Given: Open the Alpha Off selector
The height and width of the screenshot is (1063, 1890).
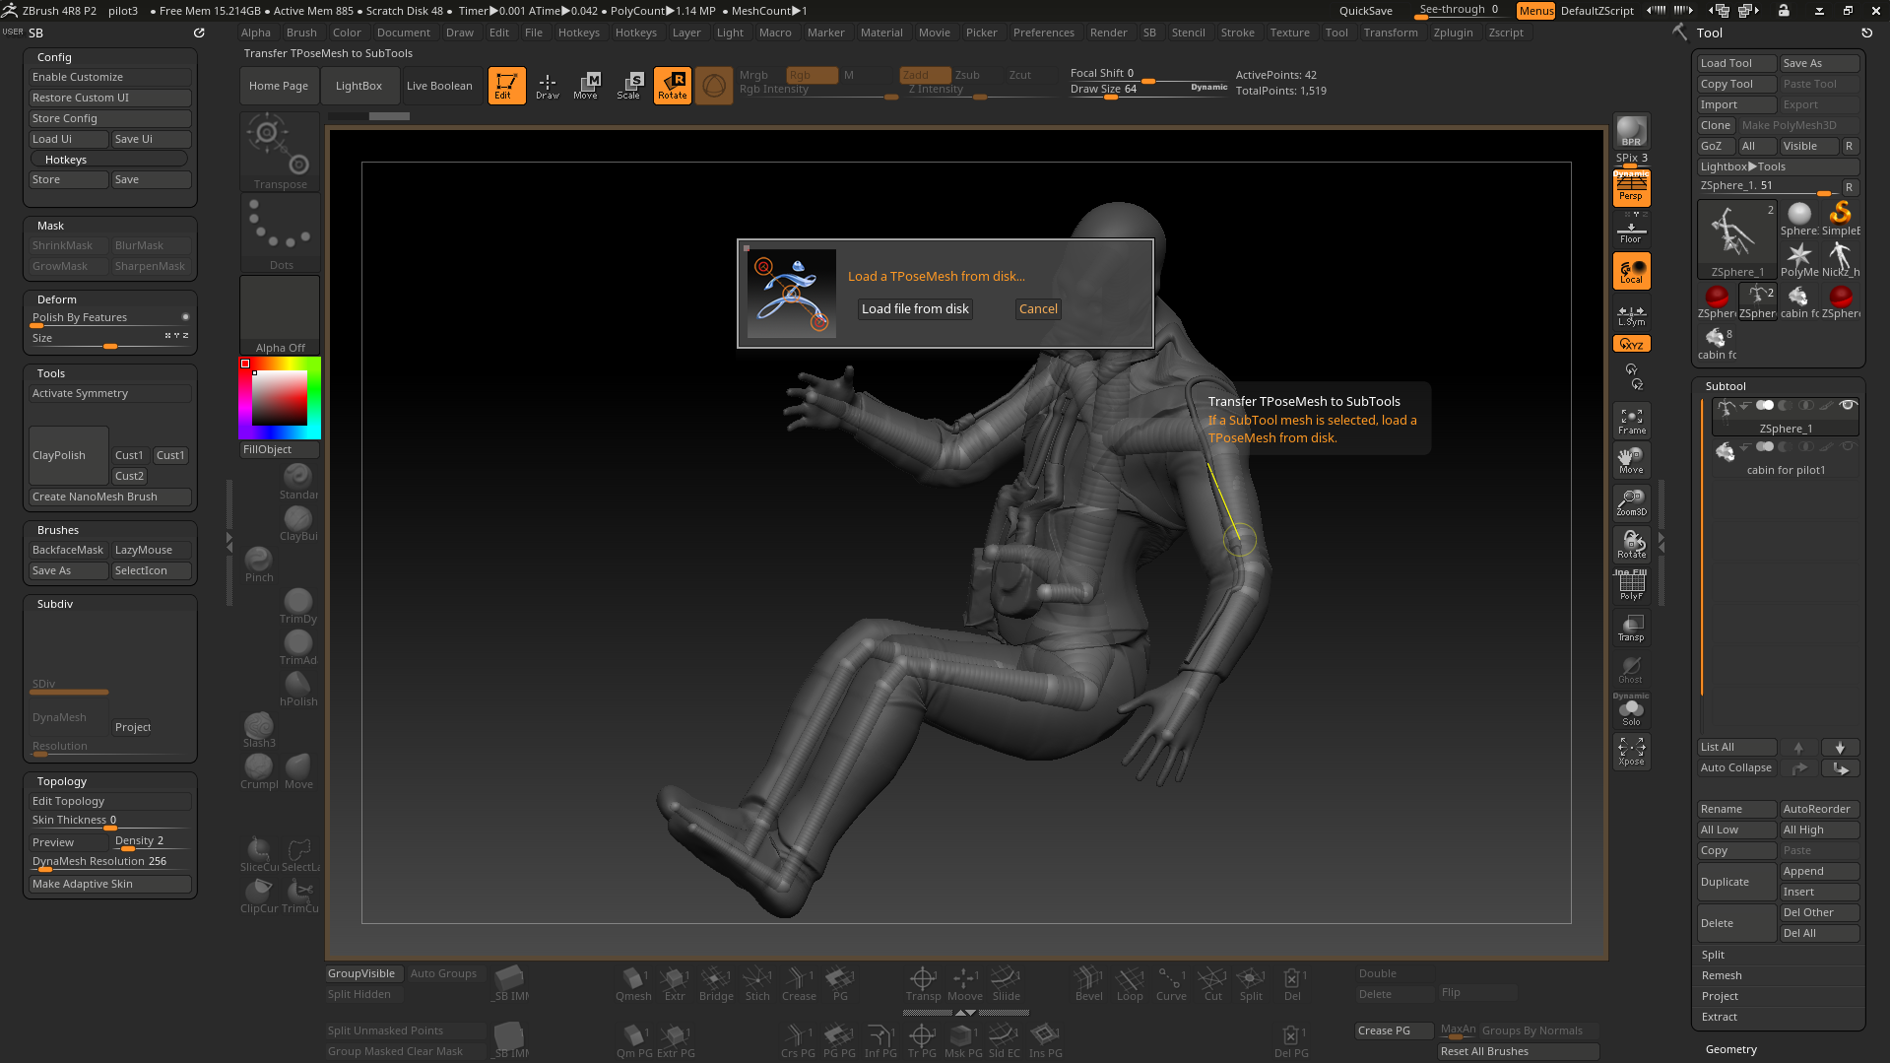Looking at the screenshot, I should [280, 315].
